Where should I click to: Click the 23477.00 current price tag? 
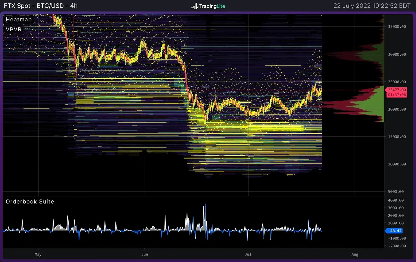pyautogui.click(x=397, y=90)
